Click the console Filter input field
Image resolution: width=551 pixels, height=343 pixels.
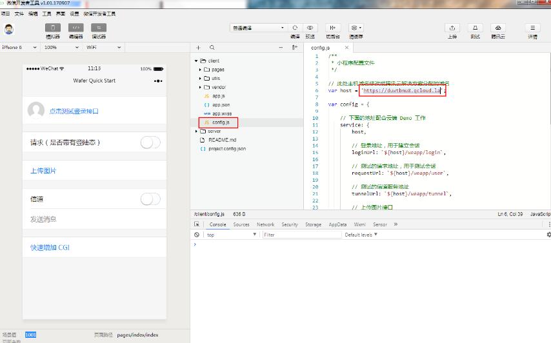(x=301, y=235)
